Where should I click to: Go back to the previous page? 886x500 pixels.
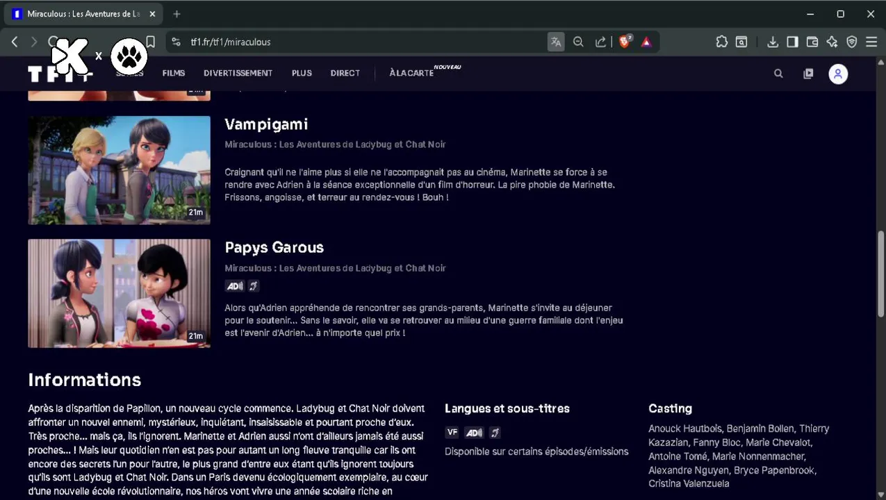click(x=15, y=42)
